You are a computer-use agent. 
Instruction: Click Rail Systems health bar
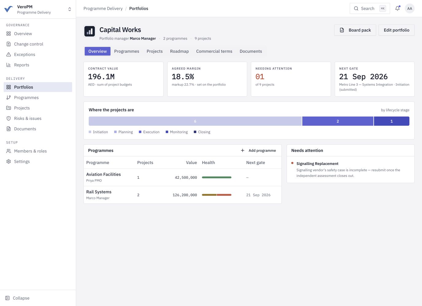point(217,195)
